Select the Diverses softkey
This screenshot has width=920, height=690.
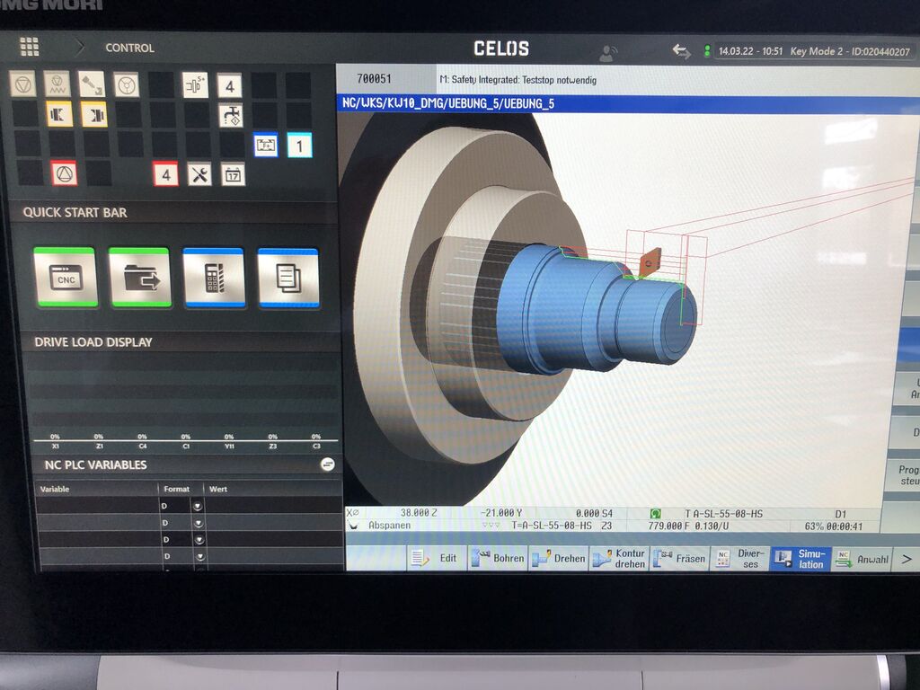point(740,559)
